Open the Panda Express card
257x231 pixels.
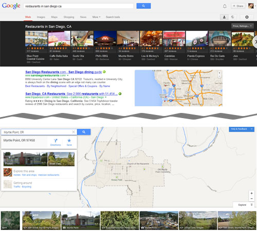197,46
